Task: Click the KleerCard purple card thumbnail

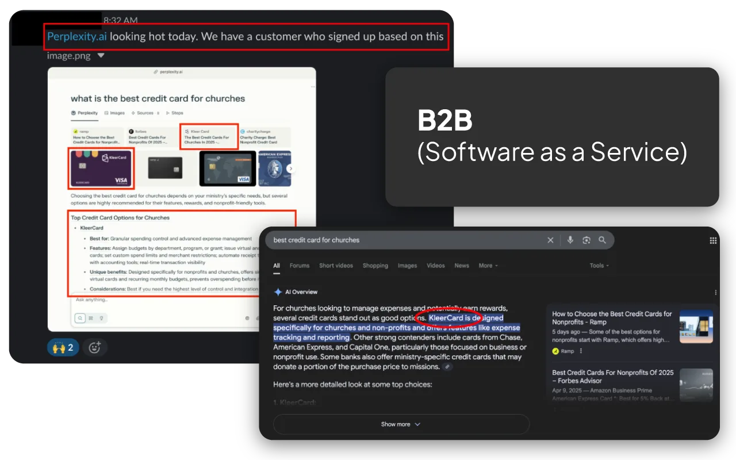Action: coord(101,168)
